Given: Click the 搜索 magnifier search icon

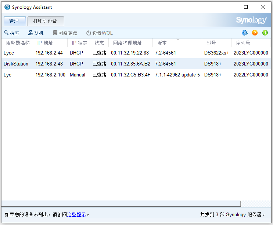Looking at the screenshot, I should [7, 33].
